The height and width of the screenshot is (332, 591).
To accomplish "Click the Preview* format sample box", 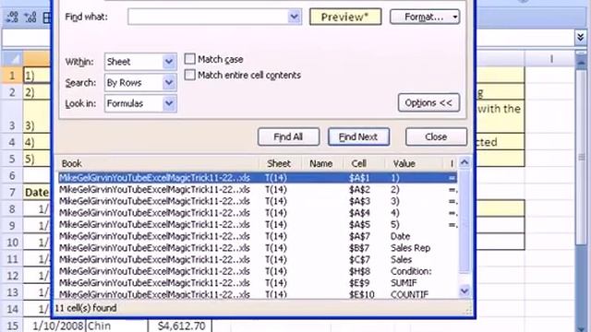I will pyautogui.click(x=345, y=17).
